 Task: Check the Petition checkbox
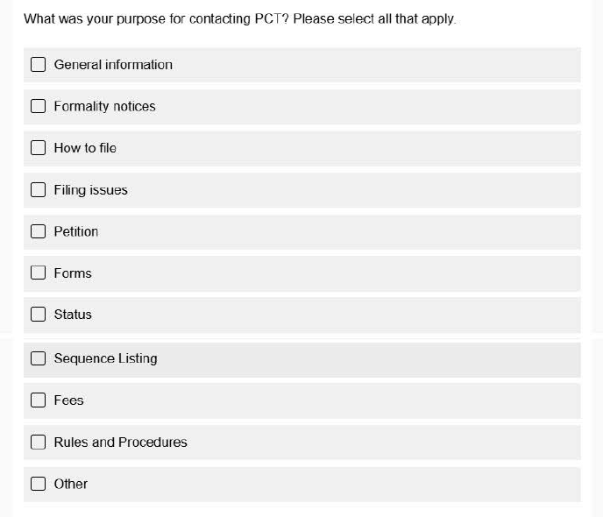[39, 231]
